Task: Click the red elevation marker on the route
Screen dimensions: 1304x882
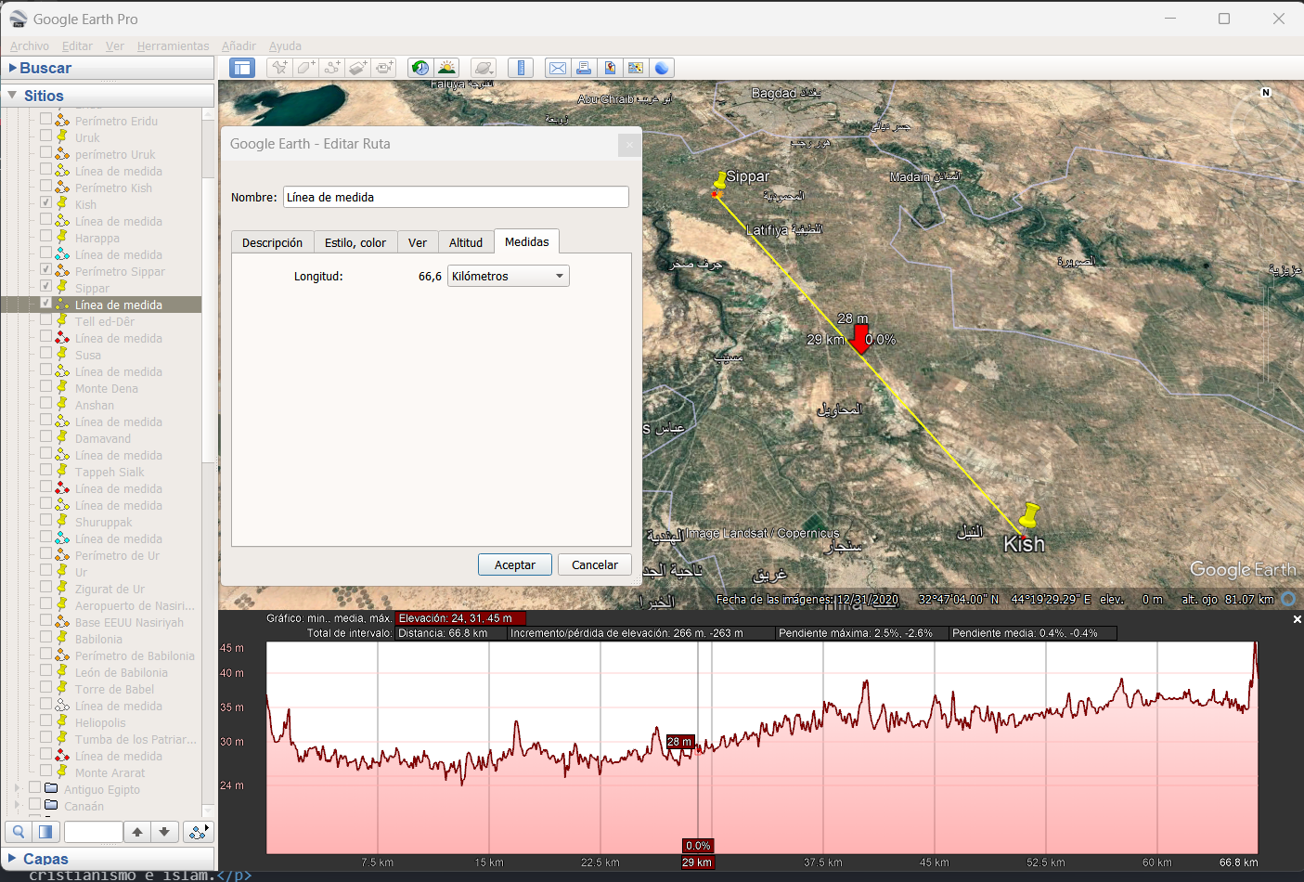Action: click(860, 338)
